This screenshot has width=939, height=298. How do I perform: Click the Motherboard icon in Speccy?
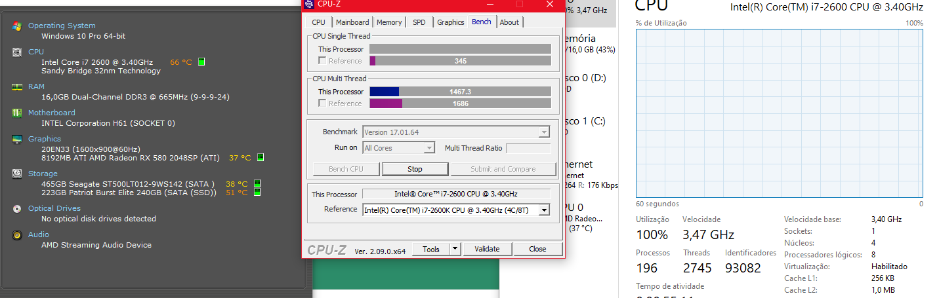click(x=17, y=113)
